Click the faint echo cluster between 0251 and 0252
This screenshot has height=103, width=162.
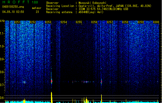[x=24, y=82]
